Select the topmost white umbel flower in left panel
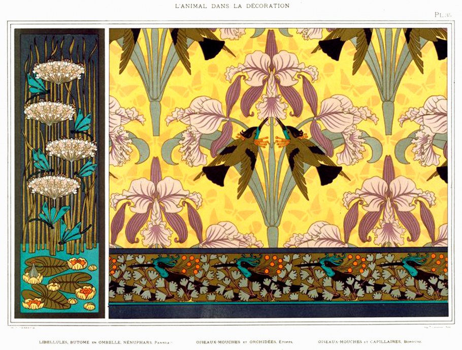462x350 pixels. point(59,72)
